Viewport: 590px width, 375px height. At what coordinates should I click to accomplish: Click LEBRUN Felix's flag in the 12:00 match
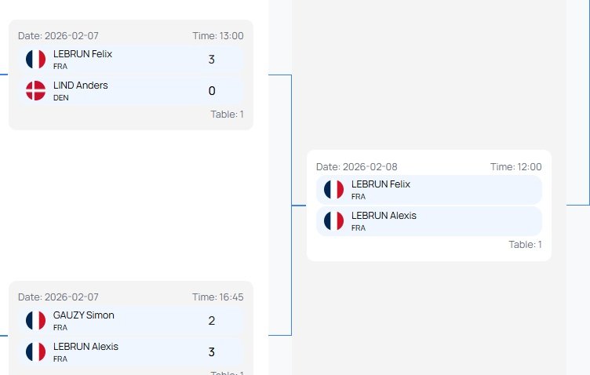(333, 190)
